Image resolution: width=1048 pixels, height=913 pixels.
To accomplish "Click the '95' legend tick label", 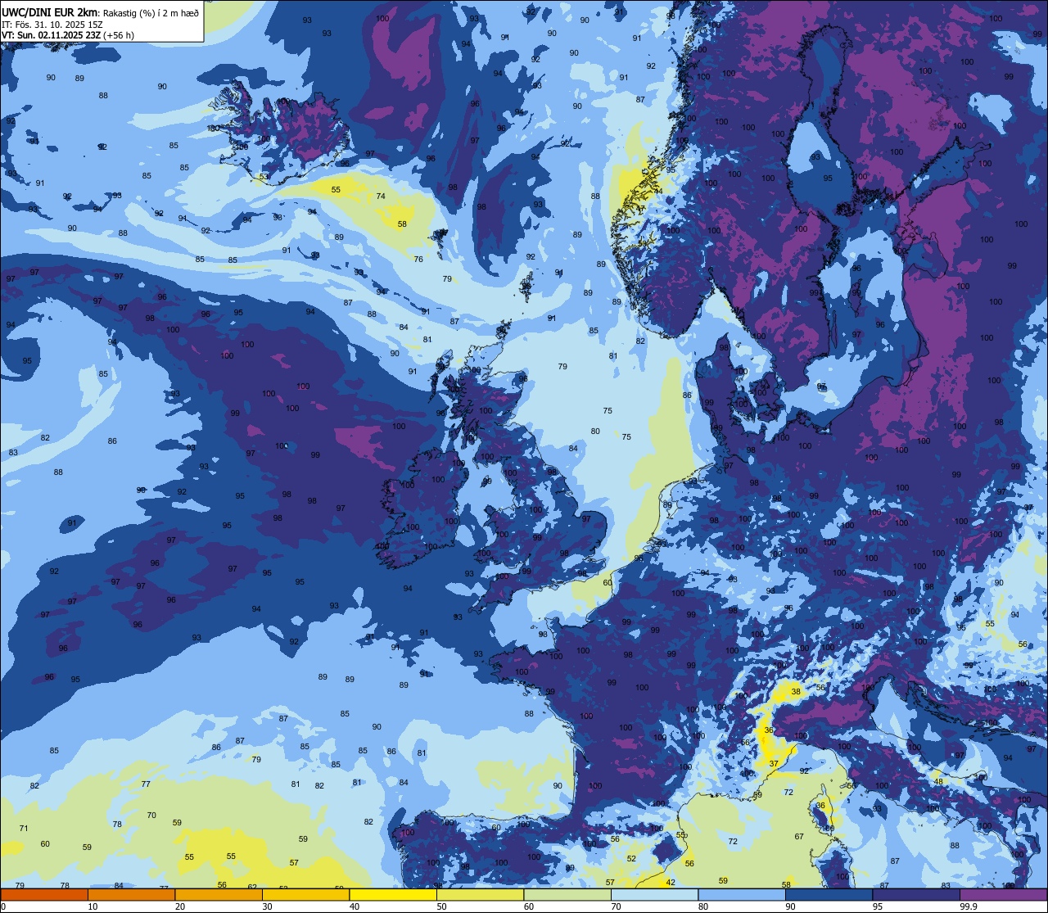I will pos(877,906).
